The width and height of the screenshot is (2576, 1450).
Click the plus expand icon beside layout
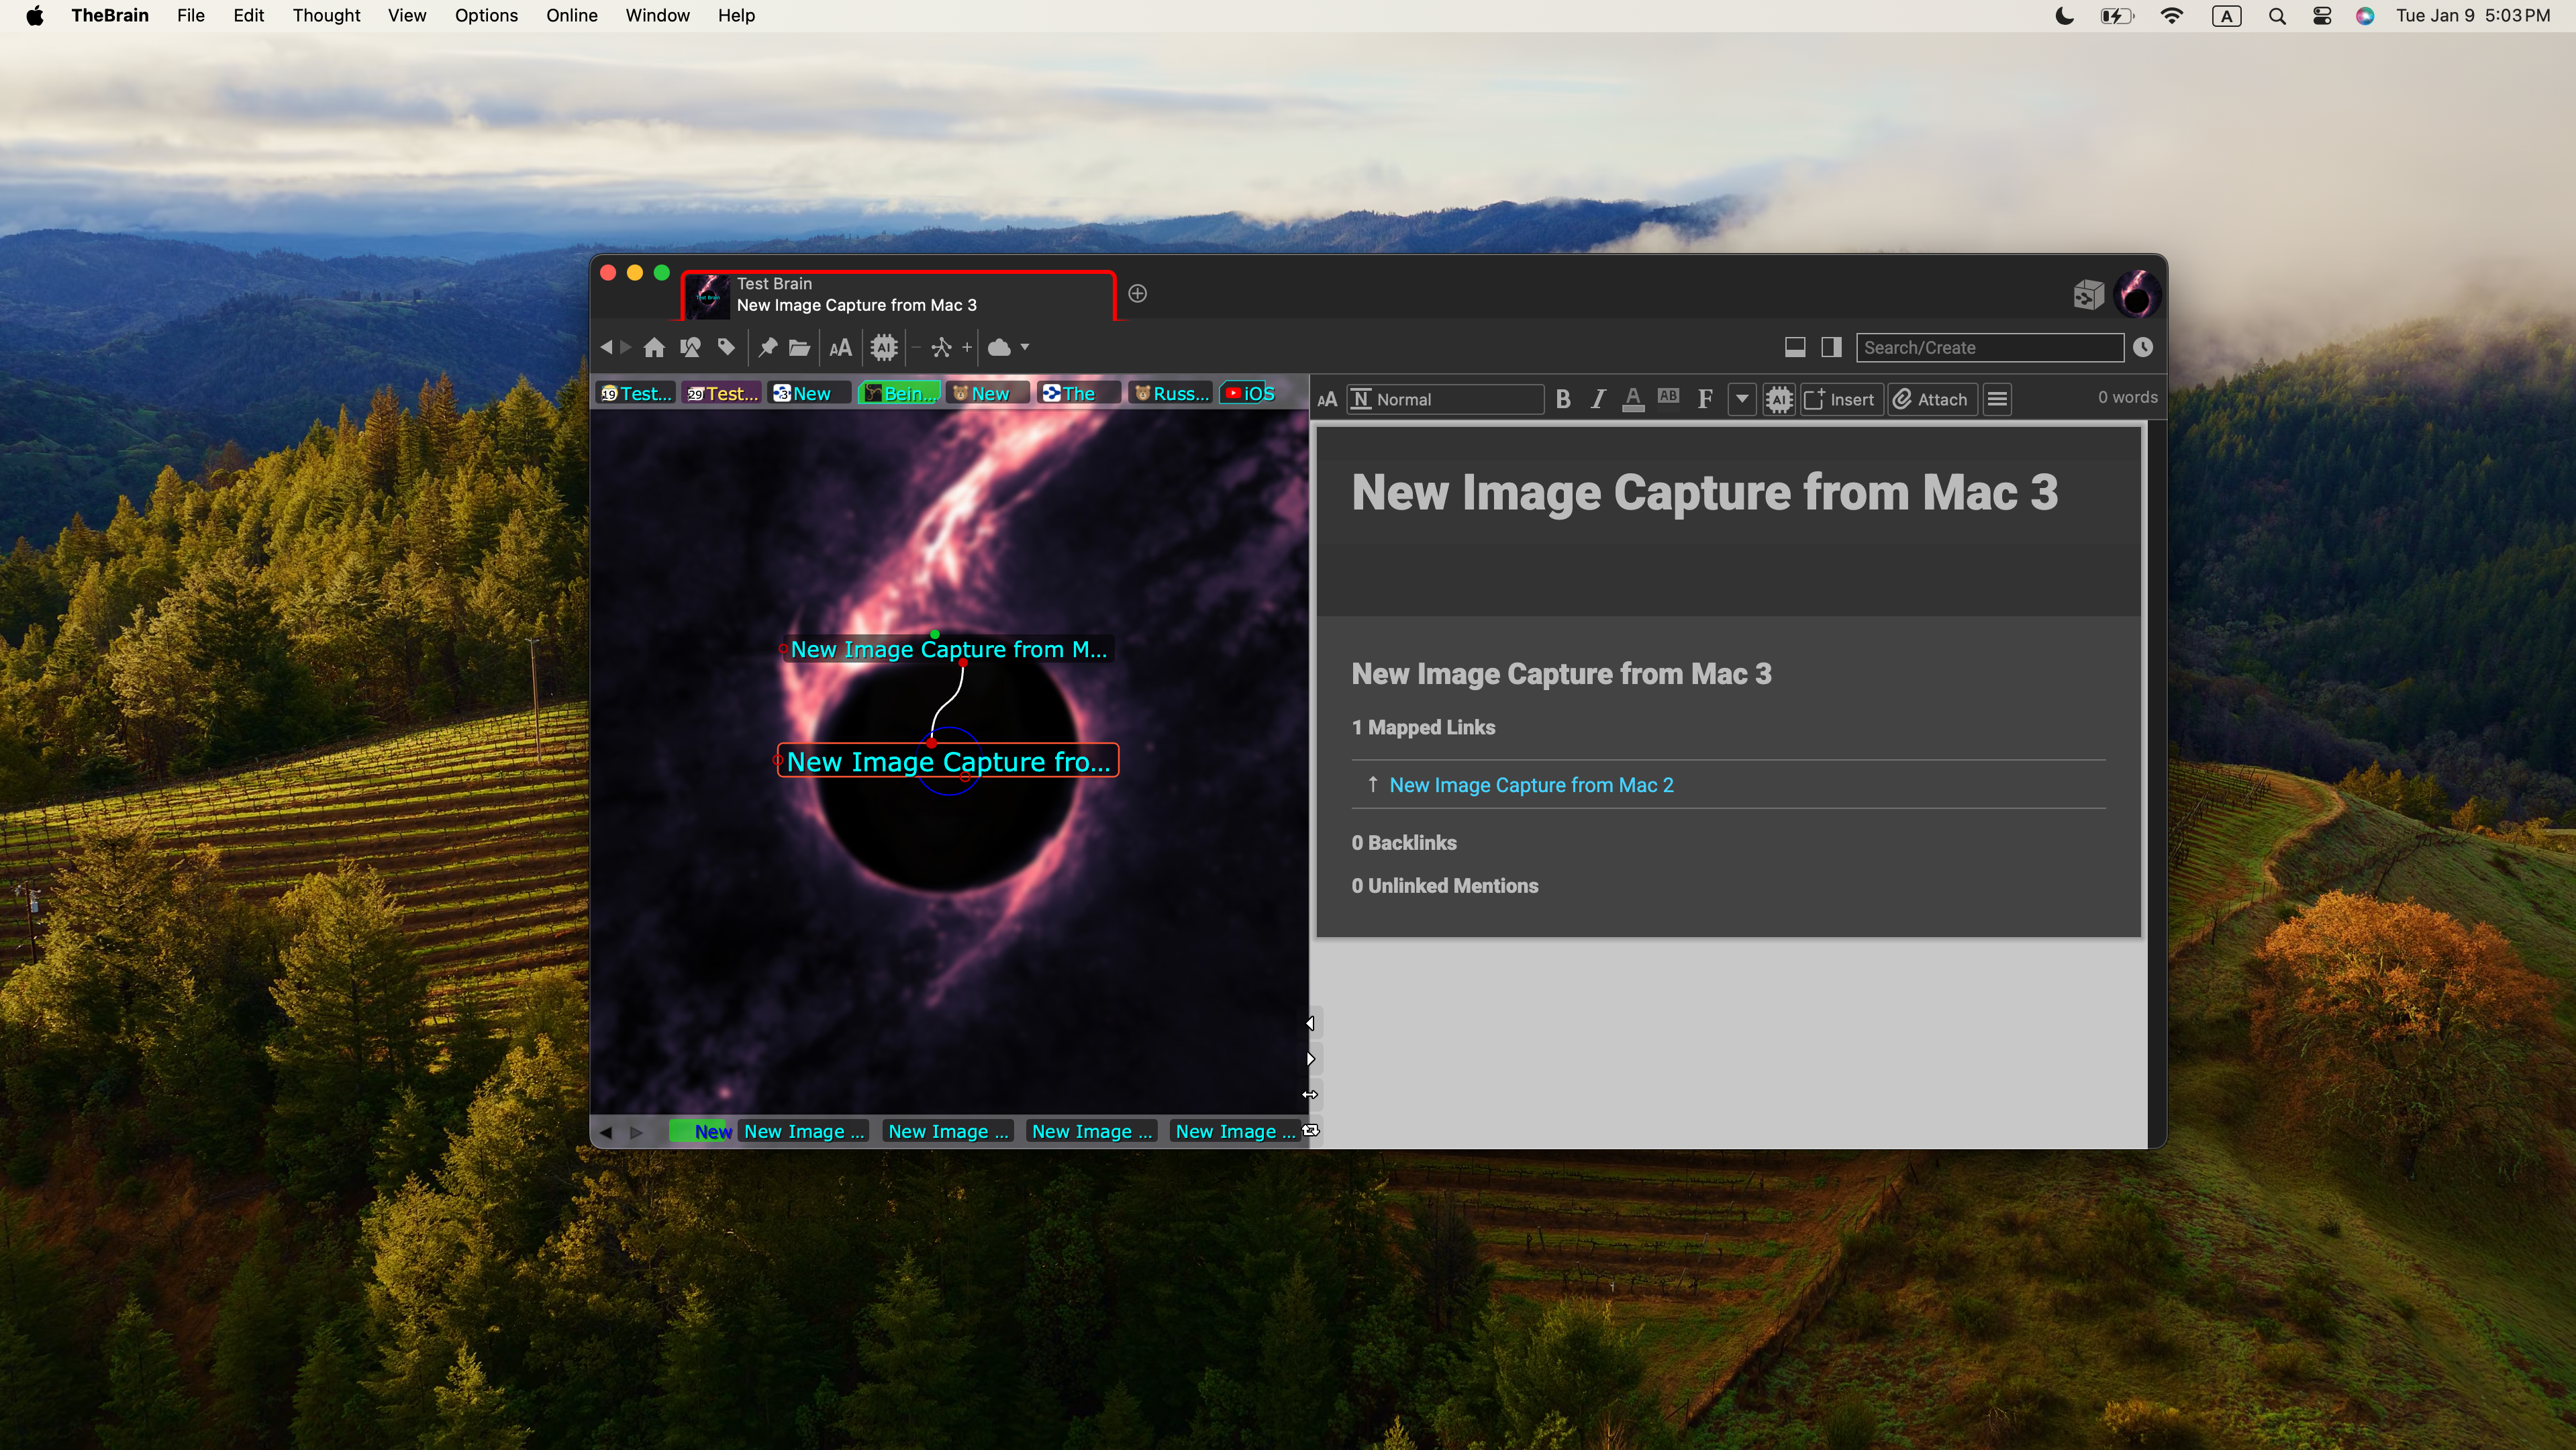click(967, 348)
